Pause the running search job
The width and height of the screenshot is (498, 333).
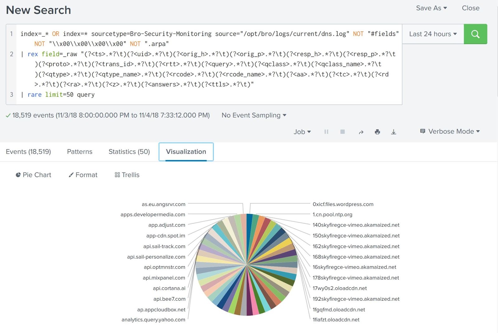click(326, 131)
